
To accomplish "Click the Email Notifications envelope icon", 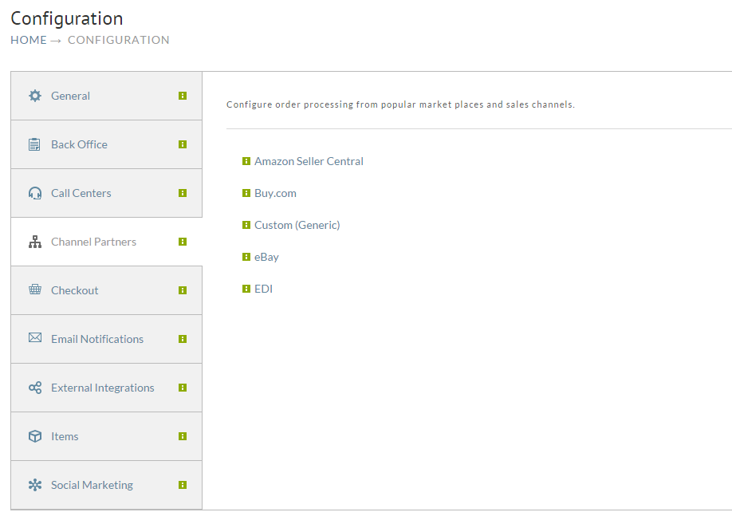I will tap(35, 337).
